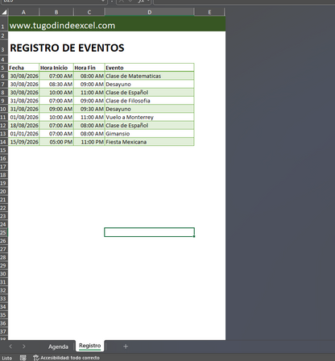Click the previous sheet navigation arrow
This screenshot has width=335, height=361.
tap(10, 346)
